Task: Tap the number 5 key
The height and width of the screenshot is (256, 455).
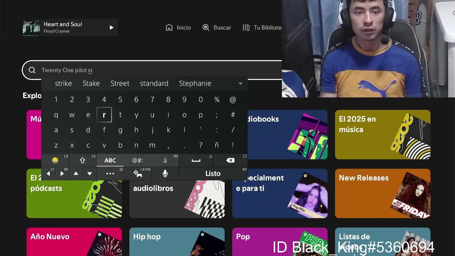Action: click(x=120, y=100)
